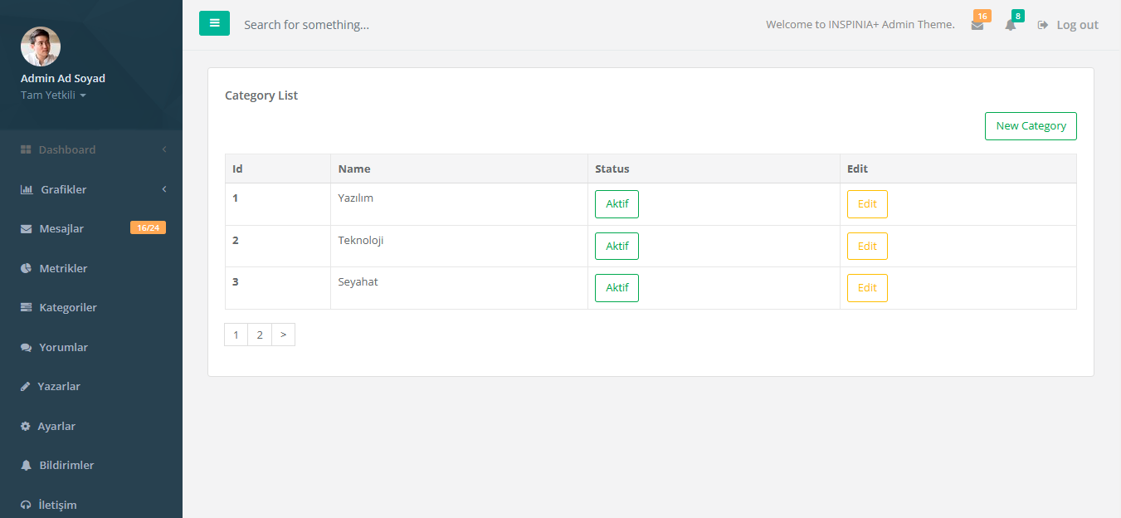
Task: Click the orange 16 mail badge
Action: 982,16
